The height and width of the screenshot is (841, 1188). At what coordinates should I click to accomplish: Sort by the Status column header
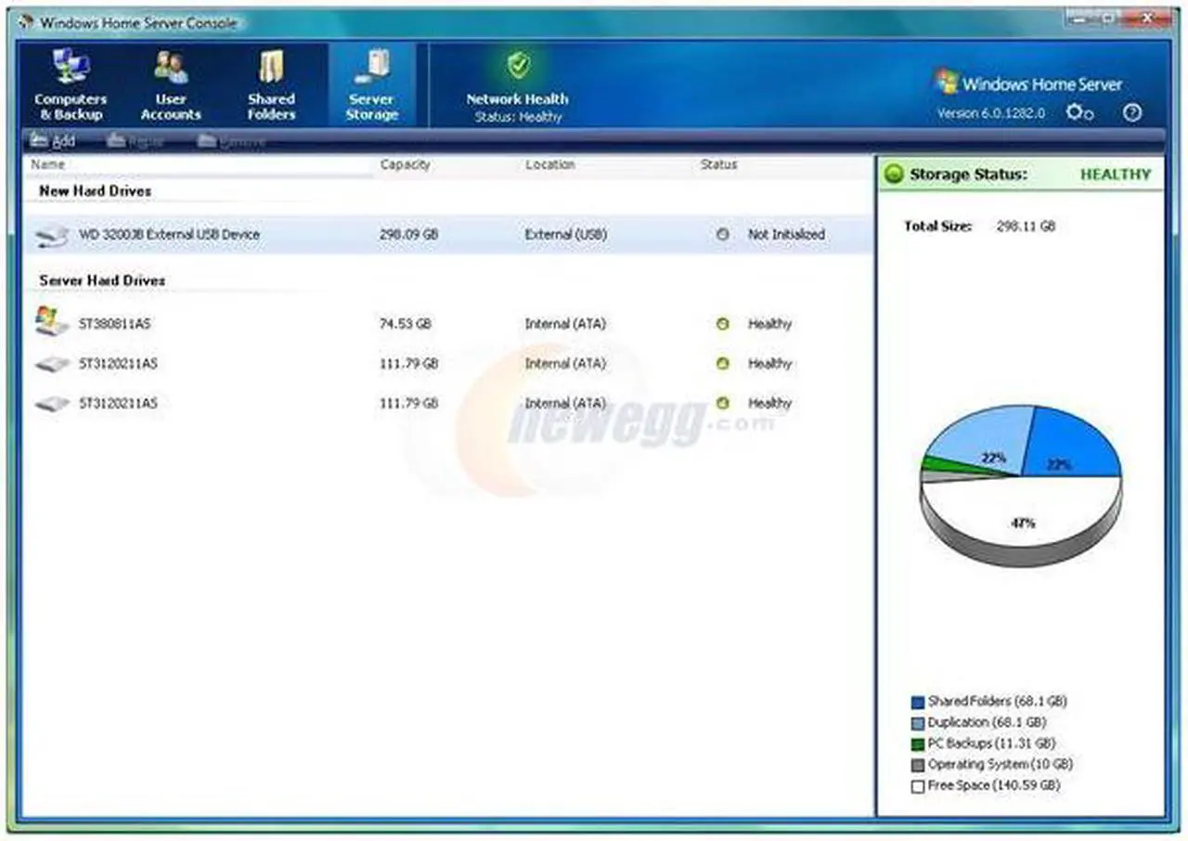[718, 164]
